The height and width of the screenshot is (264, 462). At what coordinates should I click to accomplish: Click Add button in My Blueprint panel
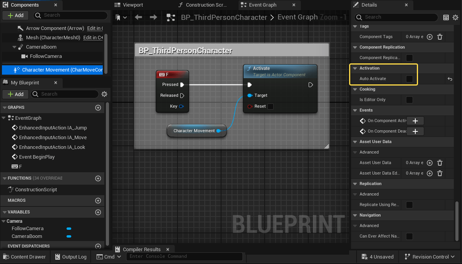tap(15, 94)
